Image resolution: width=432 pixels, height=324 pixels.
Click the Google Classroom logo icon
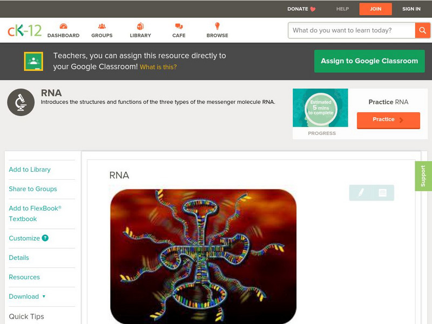point(33,61)
